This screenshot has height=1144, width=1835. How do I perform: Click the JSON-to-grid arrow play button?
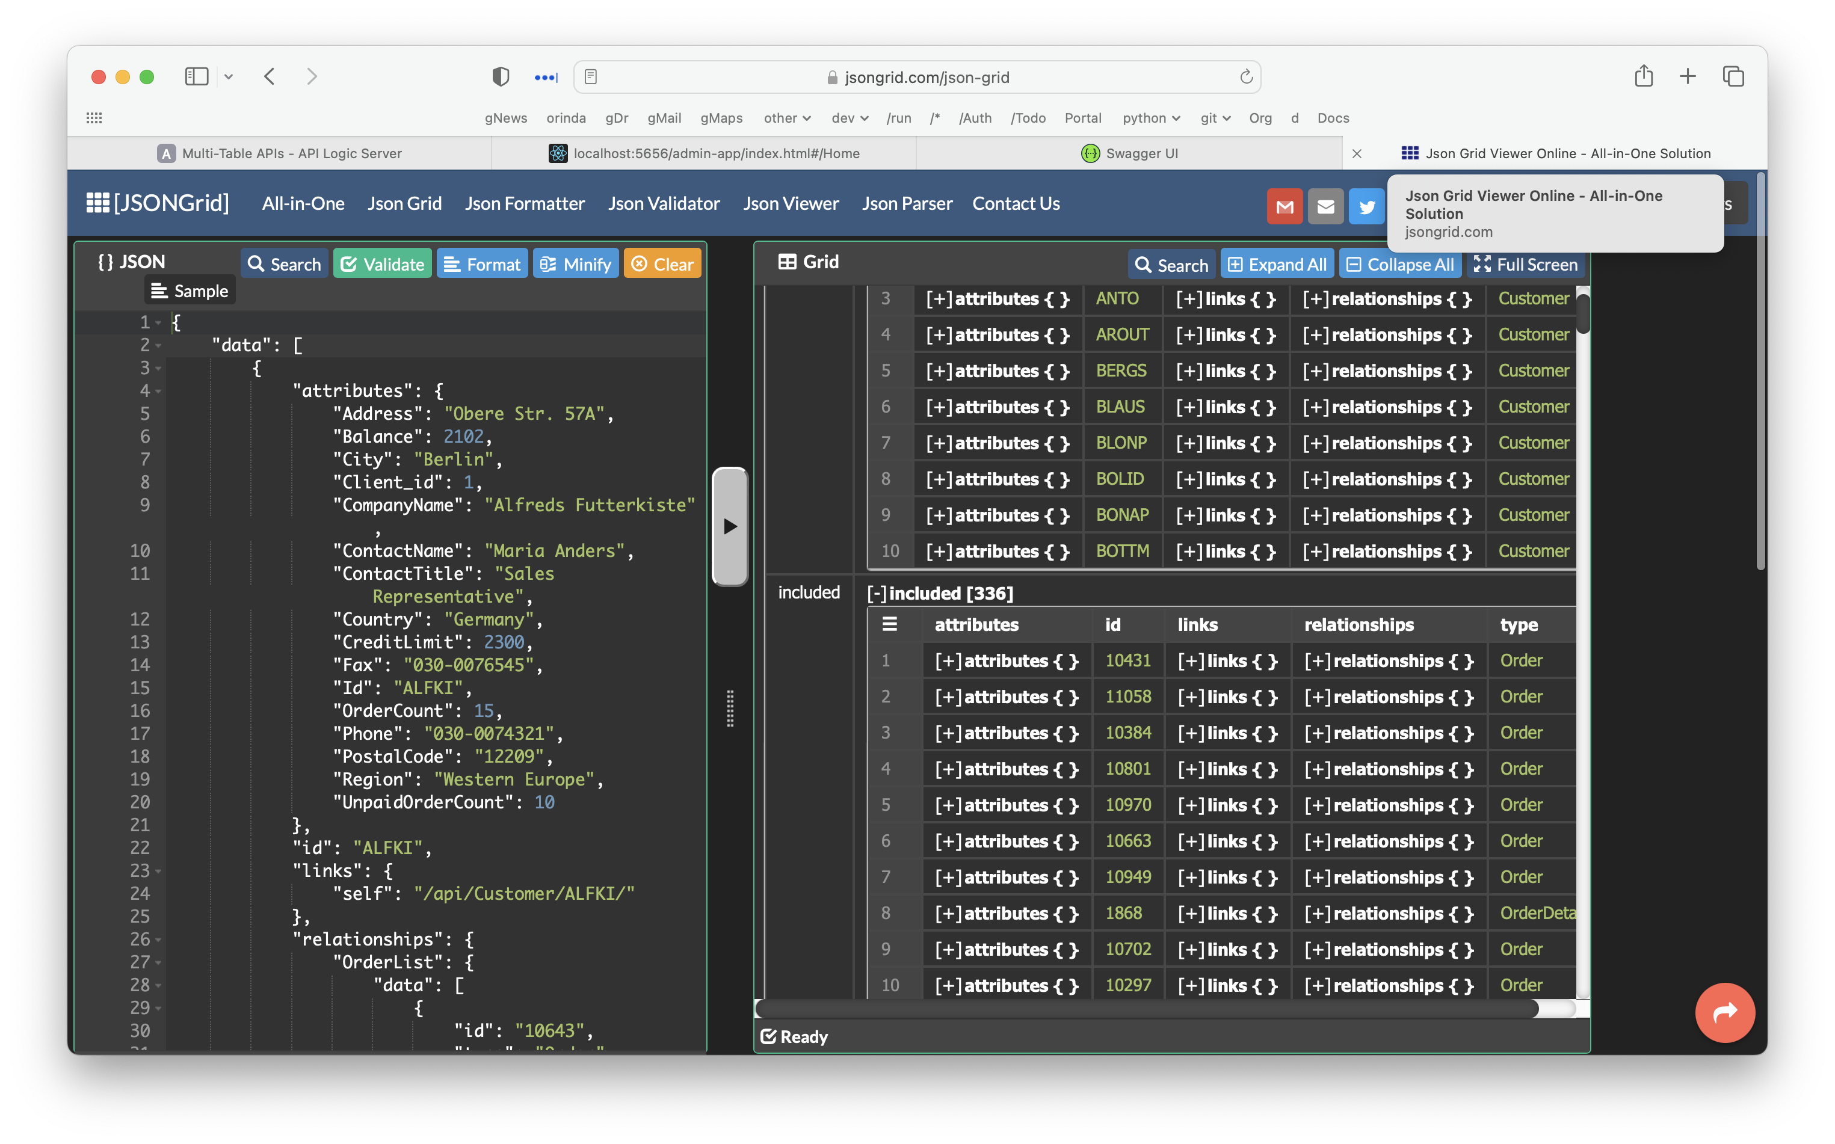click(x=729, y=527)
